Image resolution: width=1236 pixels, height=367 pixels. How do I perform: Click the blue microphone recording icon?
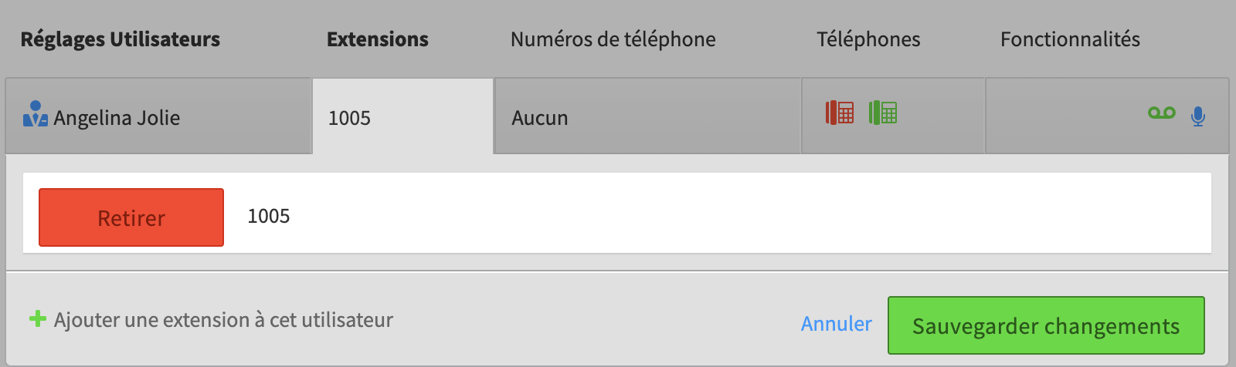point(1198,116)
